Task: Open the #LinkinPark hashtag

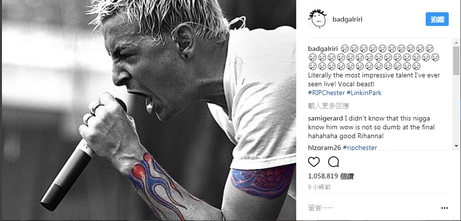Action: [364, 93]
